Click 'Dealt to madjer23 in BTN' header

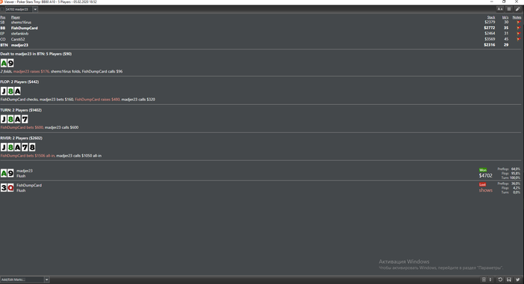point(36,54)
